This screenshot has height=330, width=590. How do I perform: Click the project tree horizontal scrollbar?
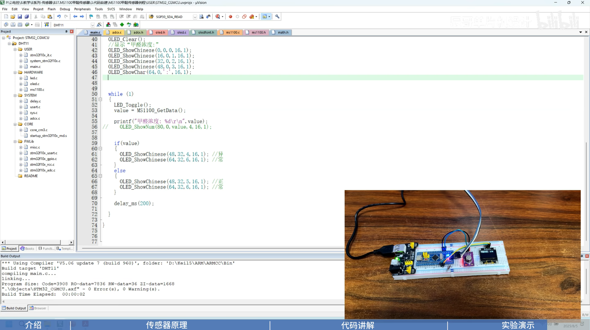[x=33, y=242]
